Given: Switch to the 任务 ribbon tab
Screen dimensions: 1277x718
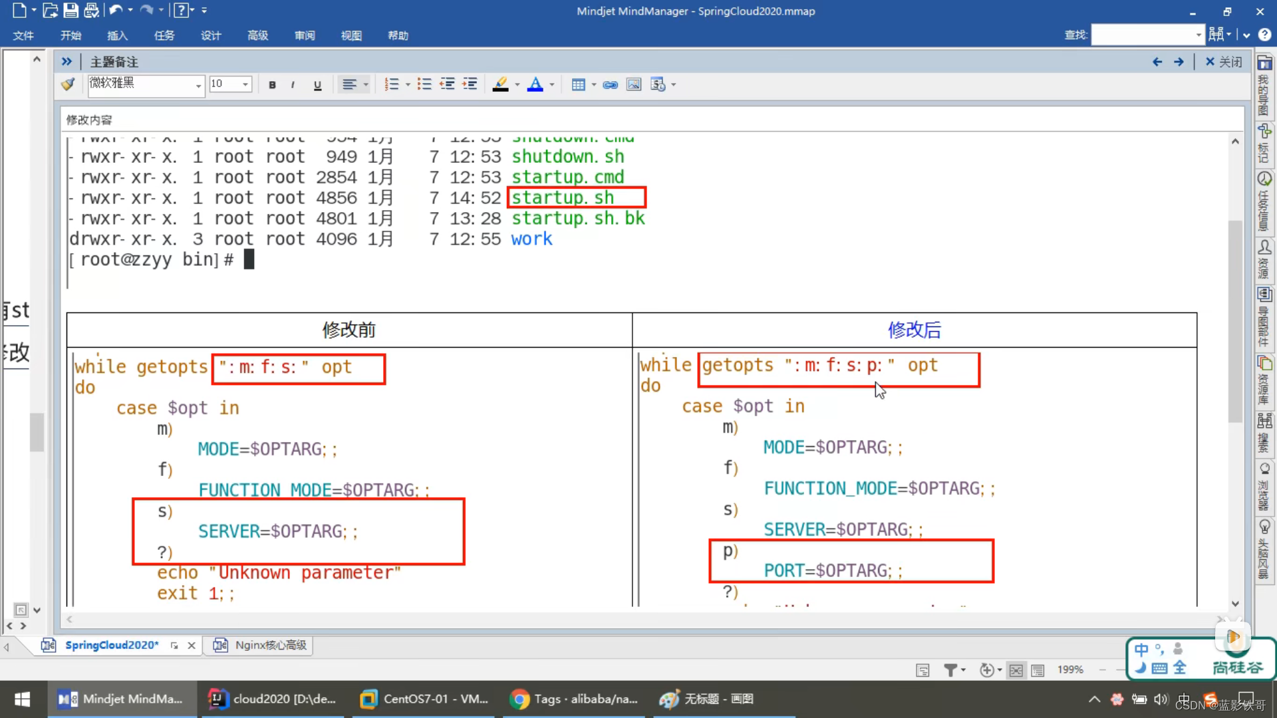Looking at the screenshot, I should (x=164, y=35).
